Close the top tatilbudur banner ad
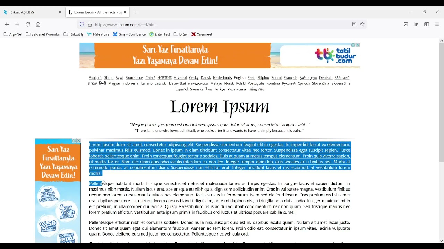Screen dimensions: 444x249 358,45
